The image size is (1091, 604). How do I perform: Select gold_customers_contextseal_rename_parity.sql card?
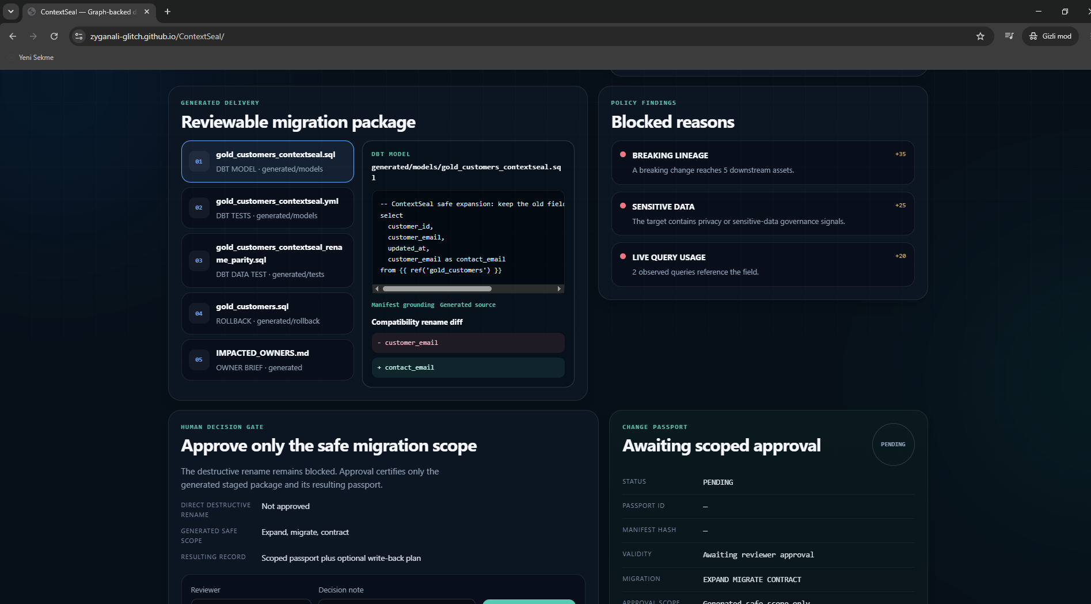(268, 260)
